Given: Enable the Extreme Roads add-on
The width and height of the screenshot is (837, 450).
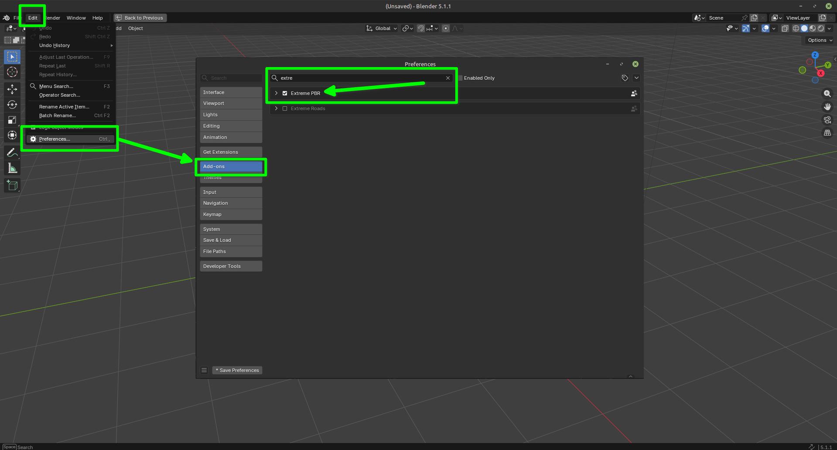Looking at the screenshot, I should coord(285,108).
